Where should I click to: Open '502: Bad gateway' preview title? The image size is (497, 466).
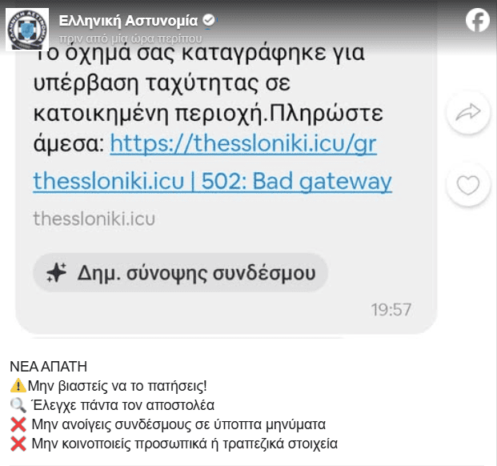point(297,181)
